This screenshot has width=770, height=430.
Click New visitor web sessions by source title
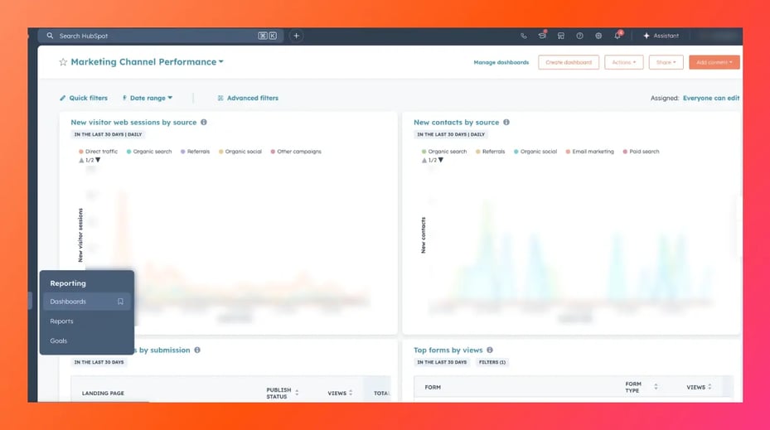click(x=133, y=123)
